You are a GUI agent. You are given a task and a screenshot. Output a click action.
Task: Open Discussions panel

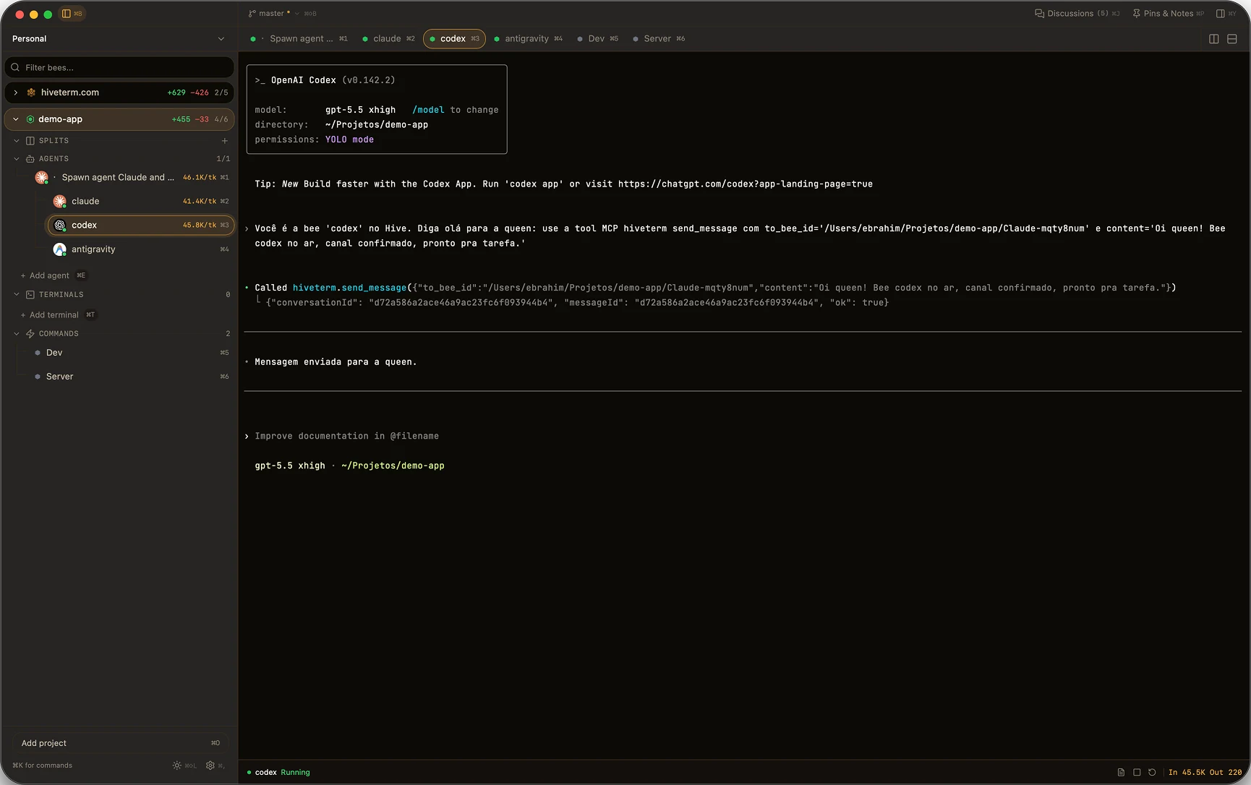tap(1077, 14)
